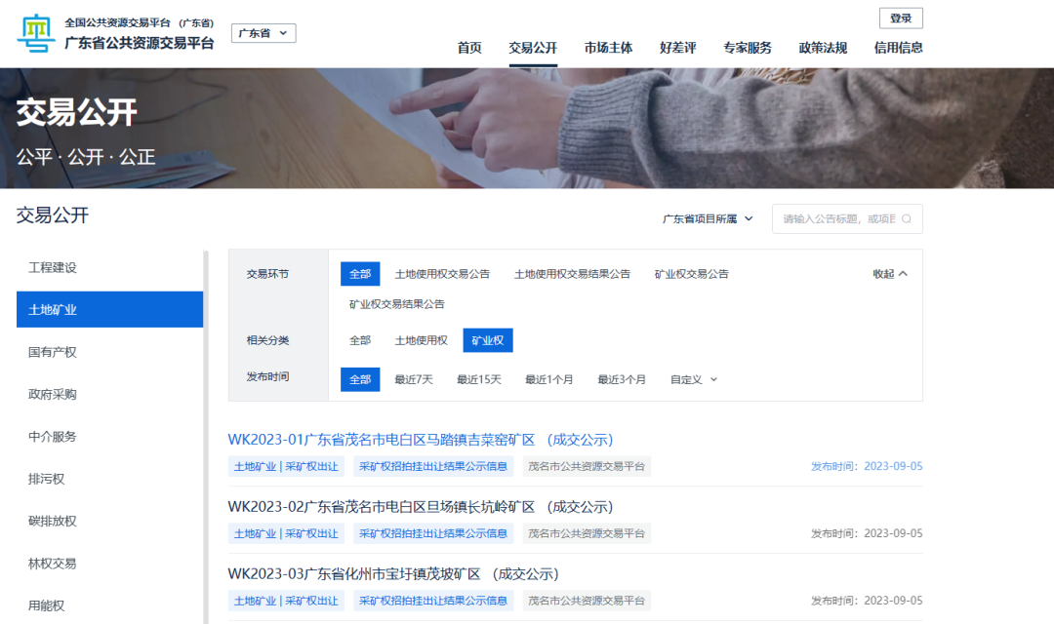
Task: Select the 矿业权 category filter
Action: pyautogui.click(x=487, y=340)
